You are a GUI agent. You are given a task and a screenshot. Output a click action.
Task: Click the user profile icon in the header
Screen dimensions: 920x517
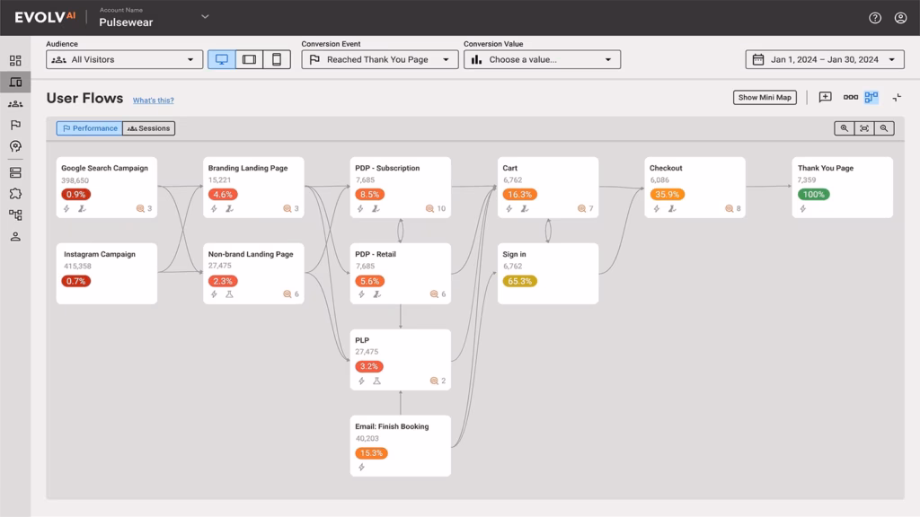click(900, 18)
